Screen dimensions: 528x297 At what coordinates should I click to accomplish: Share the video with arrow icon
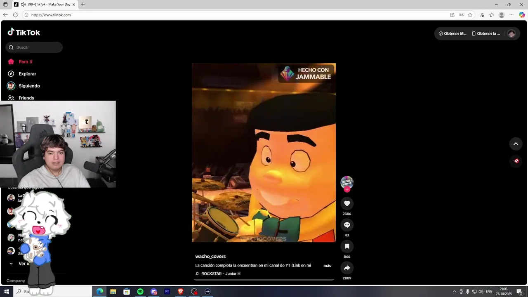(x=347, y=268)
